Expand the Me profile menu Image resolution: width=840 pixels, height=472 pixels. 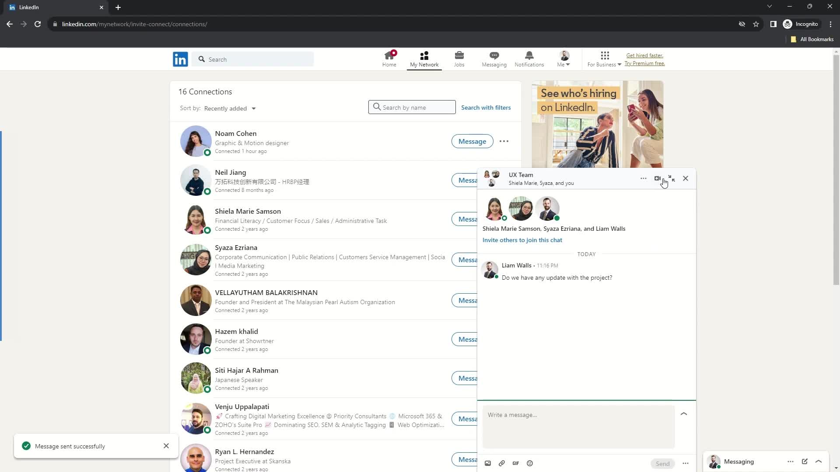(563, 59)
